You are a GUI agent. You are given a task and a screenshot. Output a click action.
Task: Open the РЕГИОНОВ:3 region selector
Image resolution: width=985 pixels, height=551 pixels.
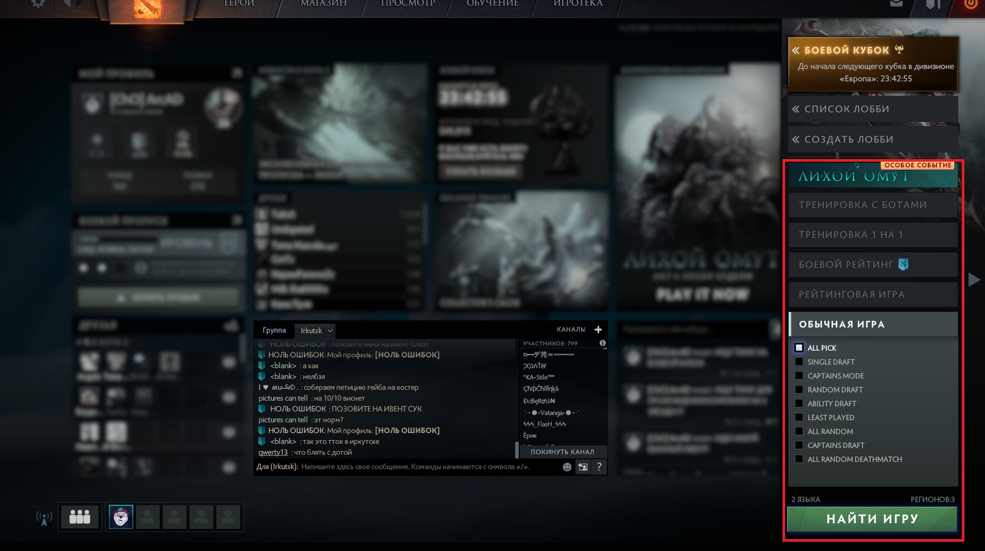(x=932, y=500)
